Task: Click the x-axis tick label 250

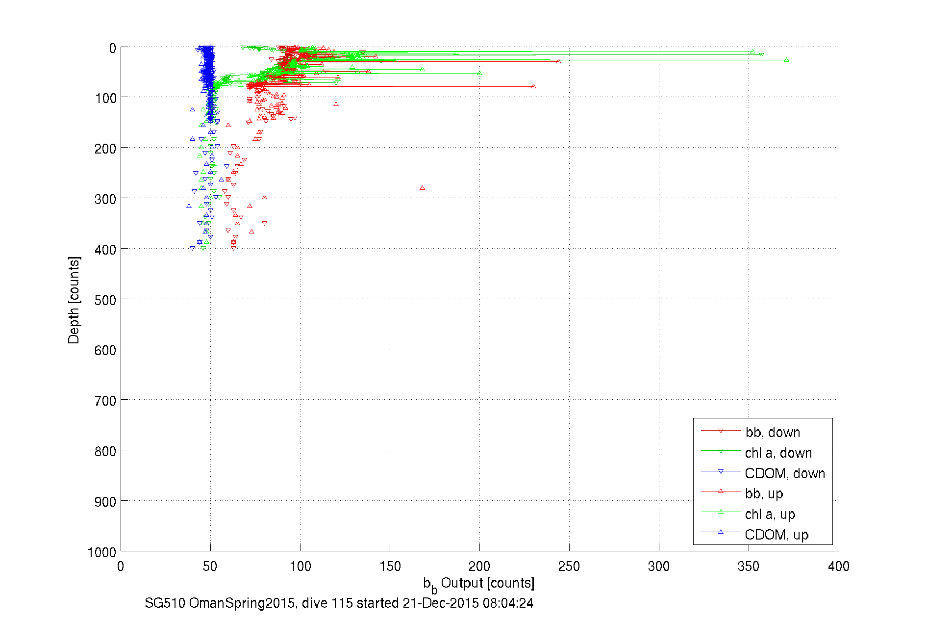Action: (x=569, y=567)
